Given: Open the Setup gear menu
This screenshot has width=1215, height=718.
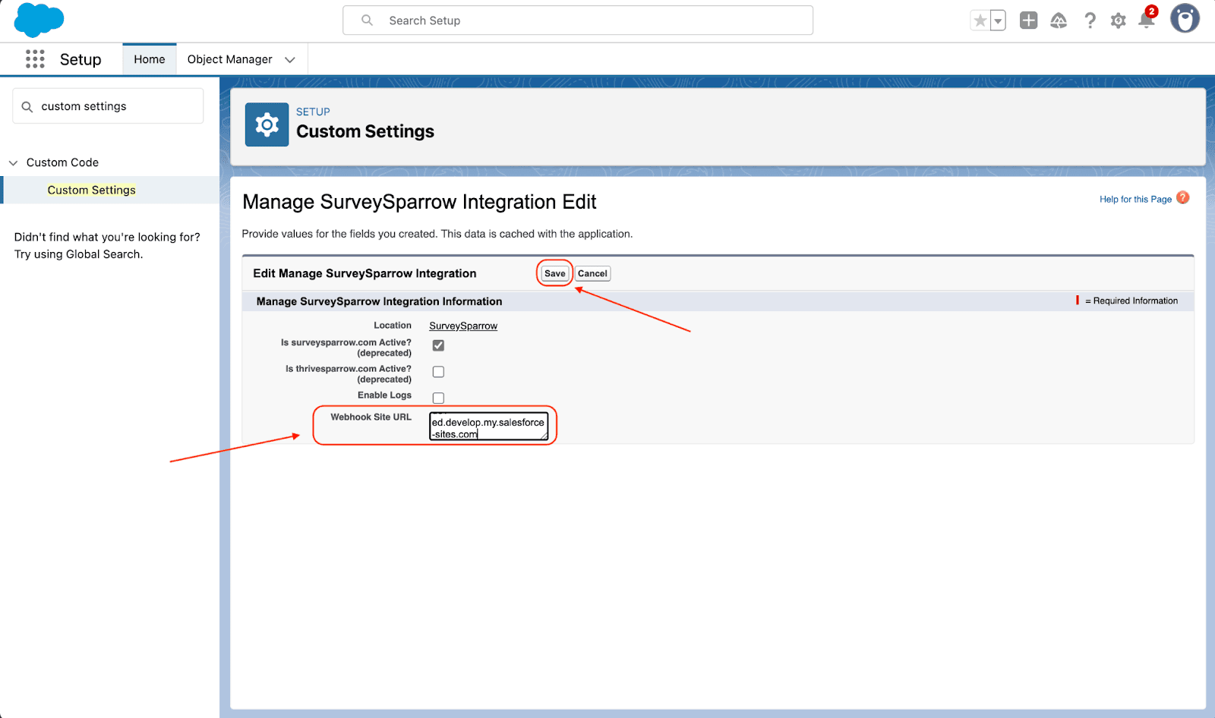Looking at the screenshot, I should click(1118, 20).
